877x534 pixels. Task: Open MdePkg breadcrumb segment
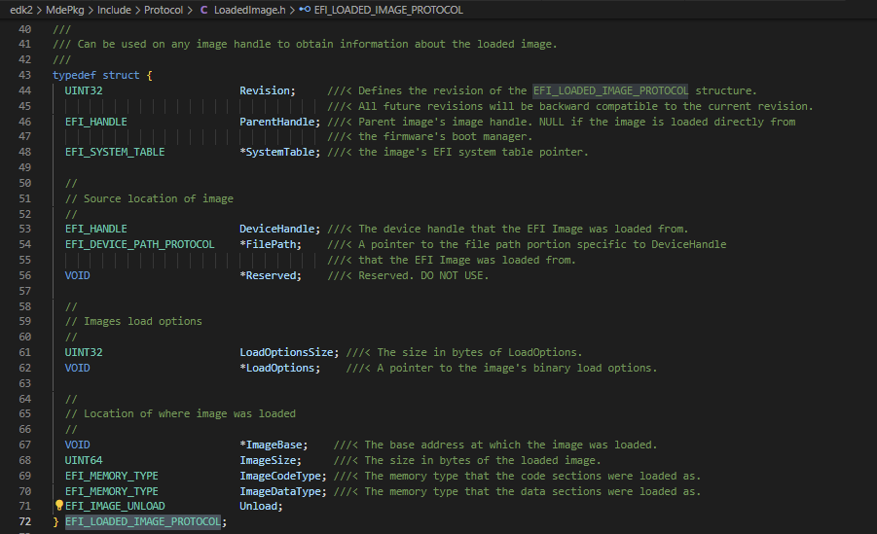coord(64,10)
